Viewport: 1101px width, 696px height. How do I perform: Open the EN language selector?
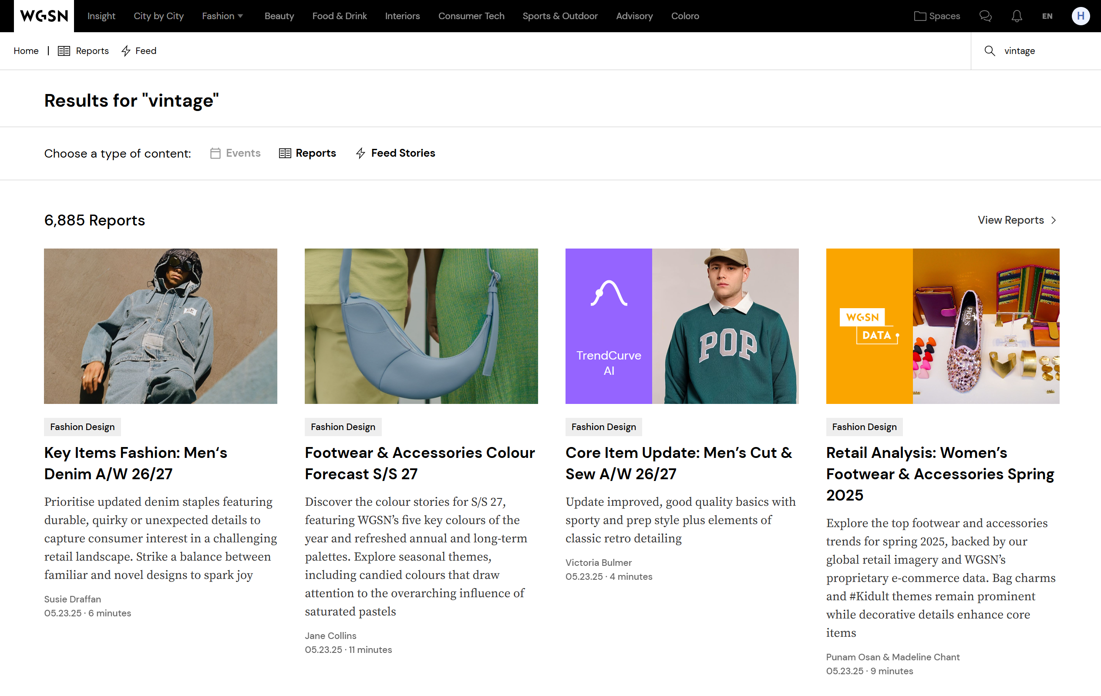coord(1047,16)
